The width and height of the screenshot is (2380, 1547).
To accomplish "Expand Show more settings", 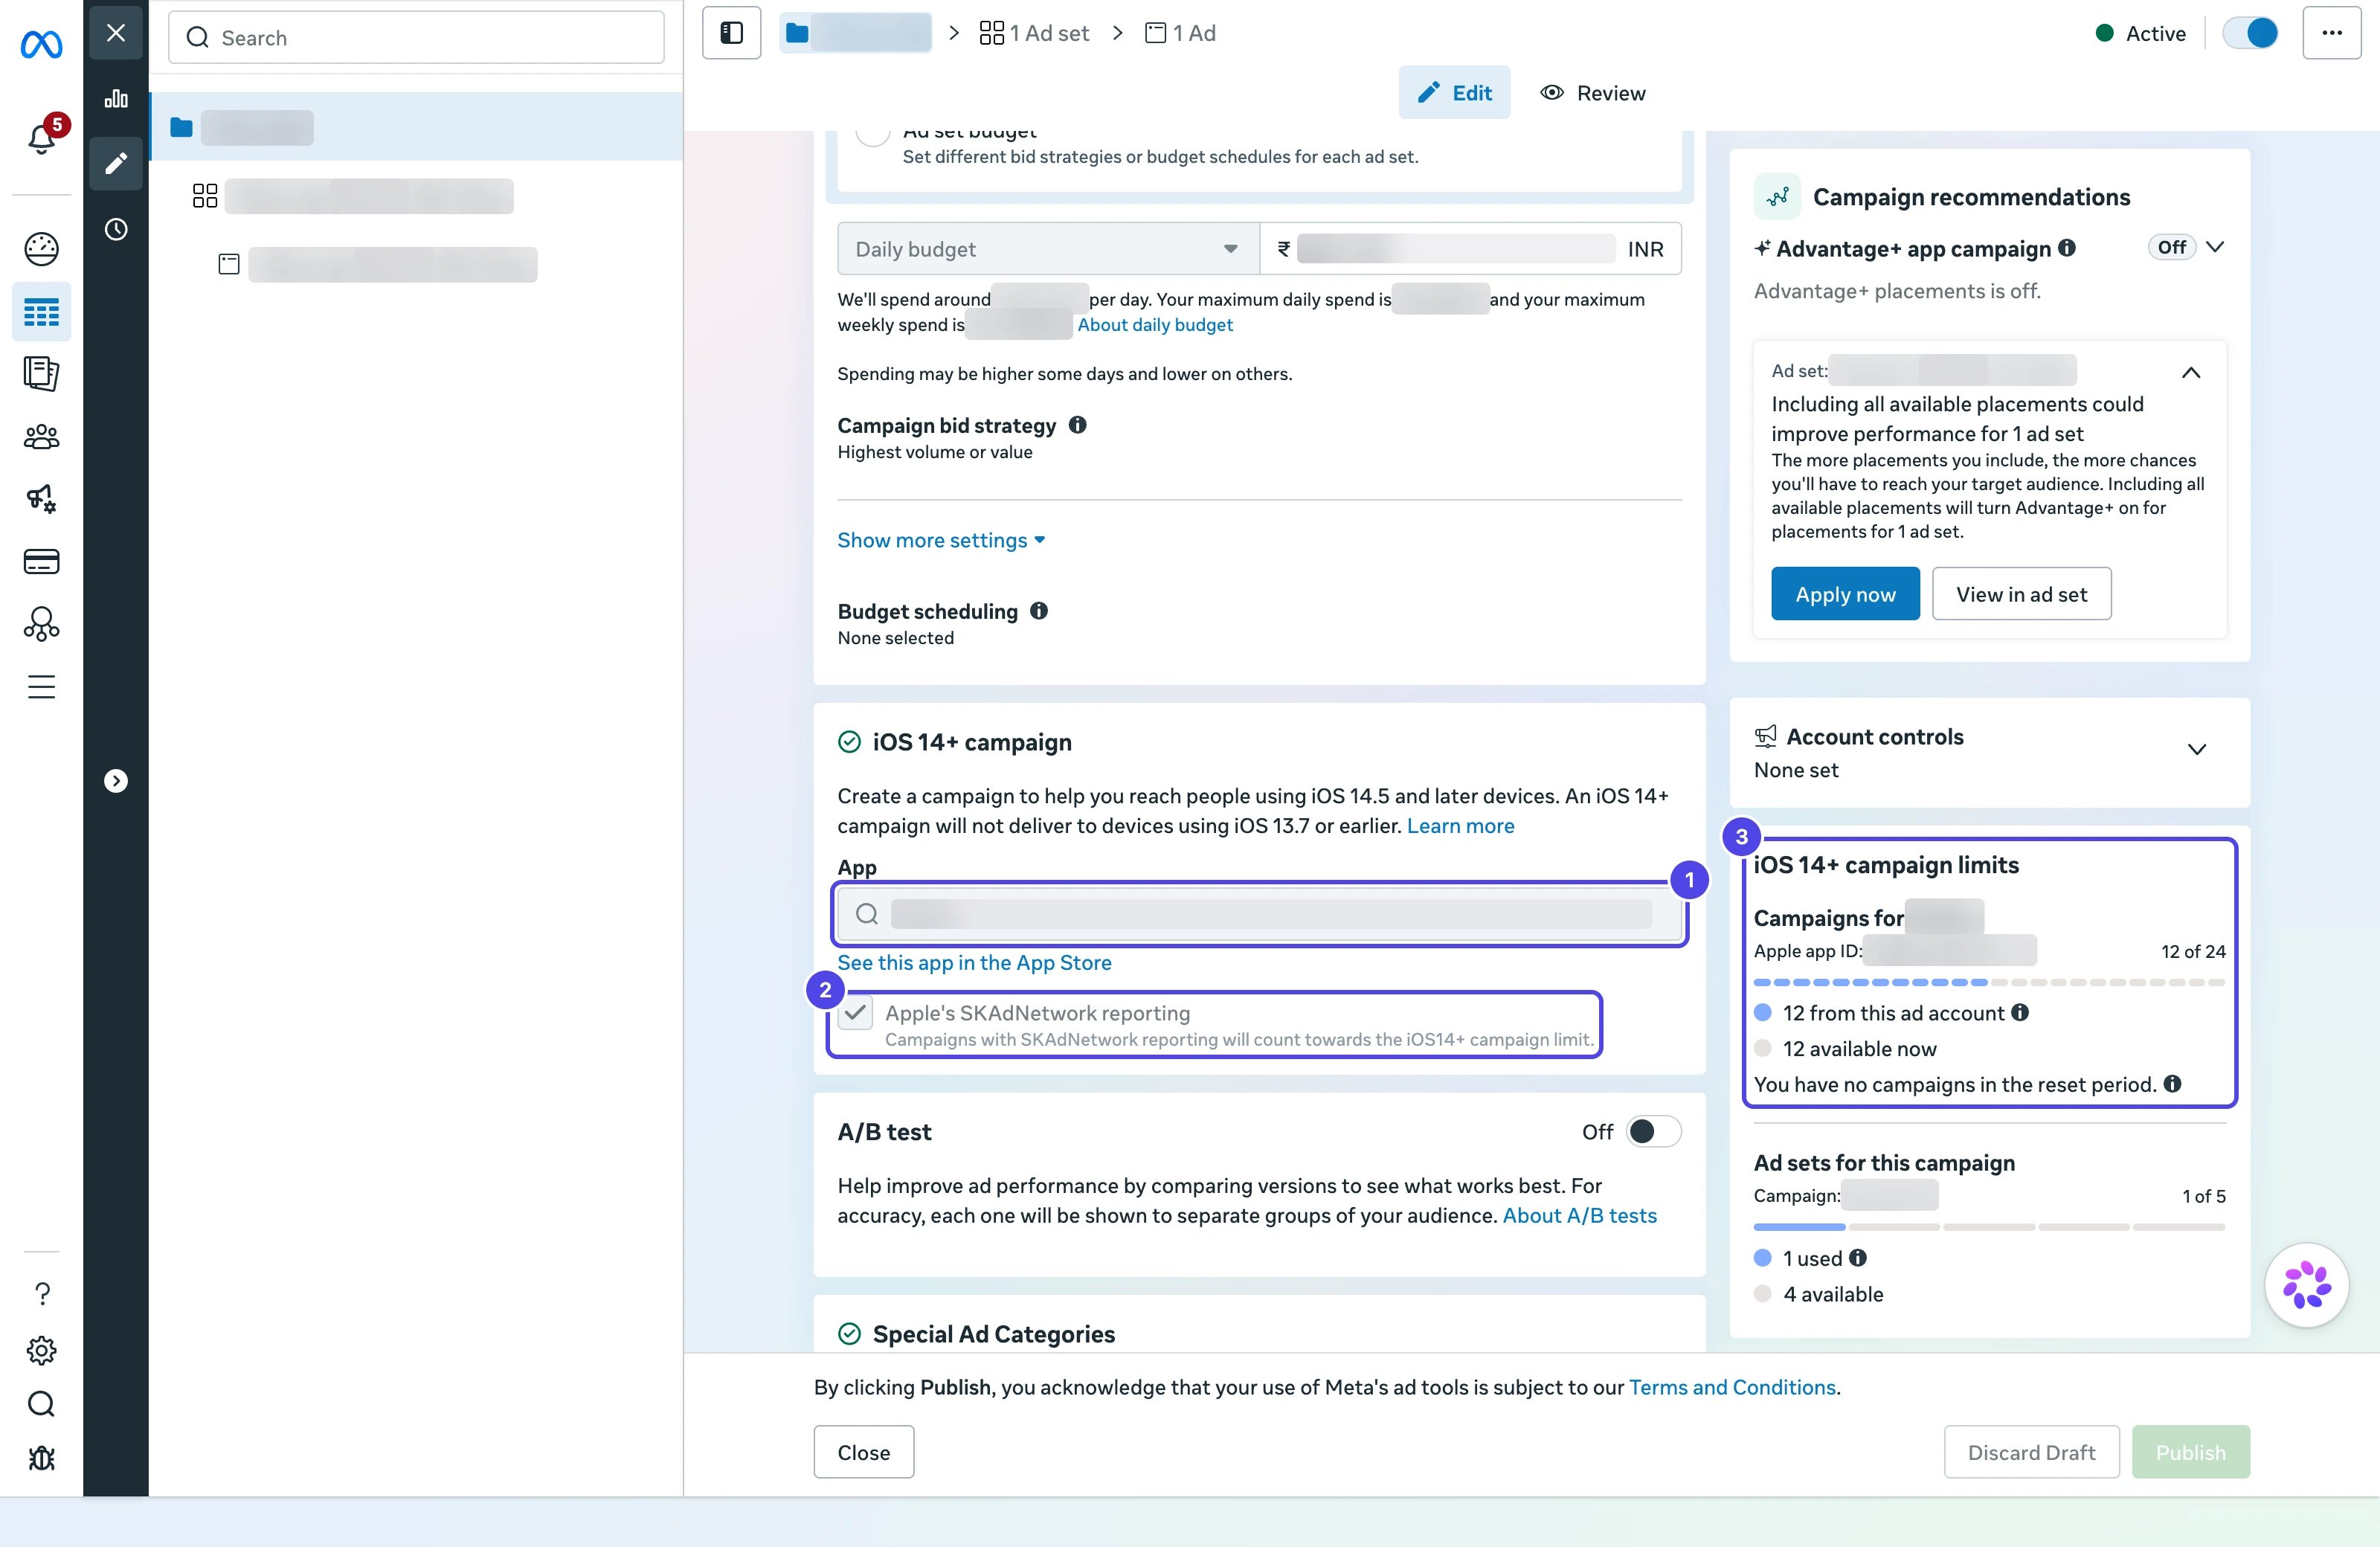I will [941, 540].
